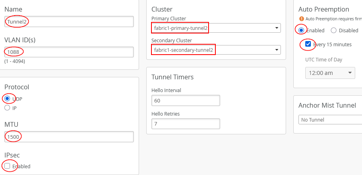Screen dimensions: 362x175
Task: Select the UDP protocol radio button
Action: [x=7, y=98]
